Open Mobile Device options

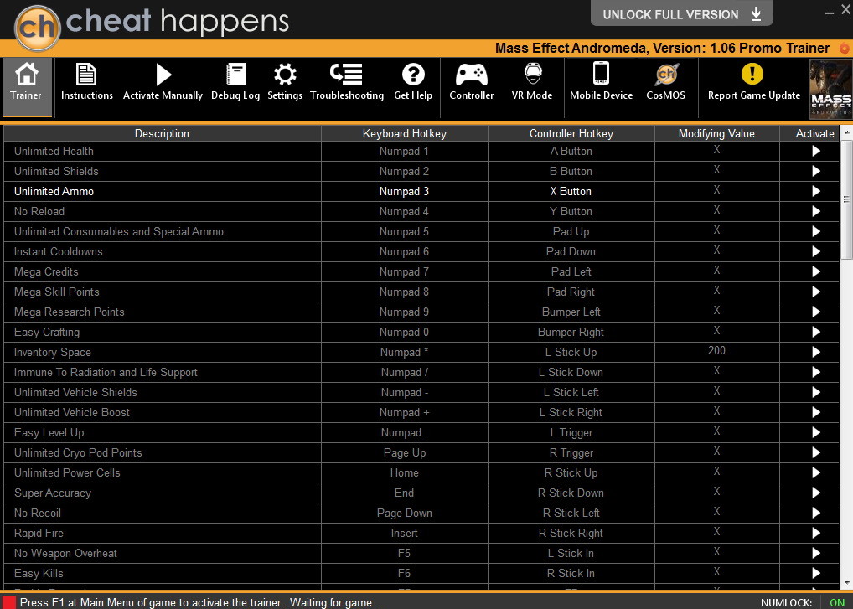pyautogui.click(x=601, y=82)
